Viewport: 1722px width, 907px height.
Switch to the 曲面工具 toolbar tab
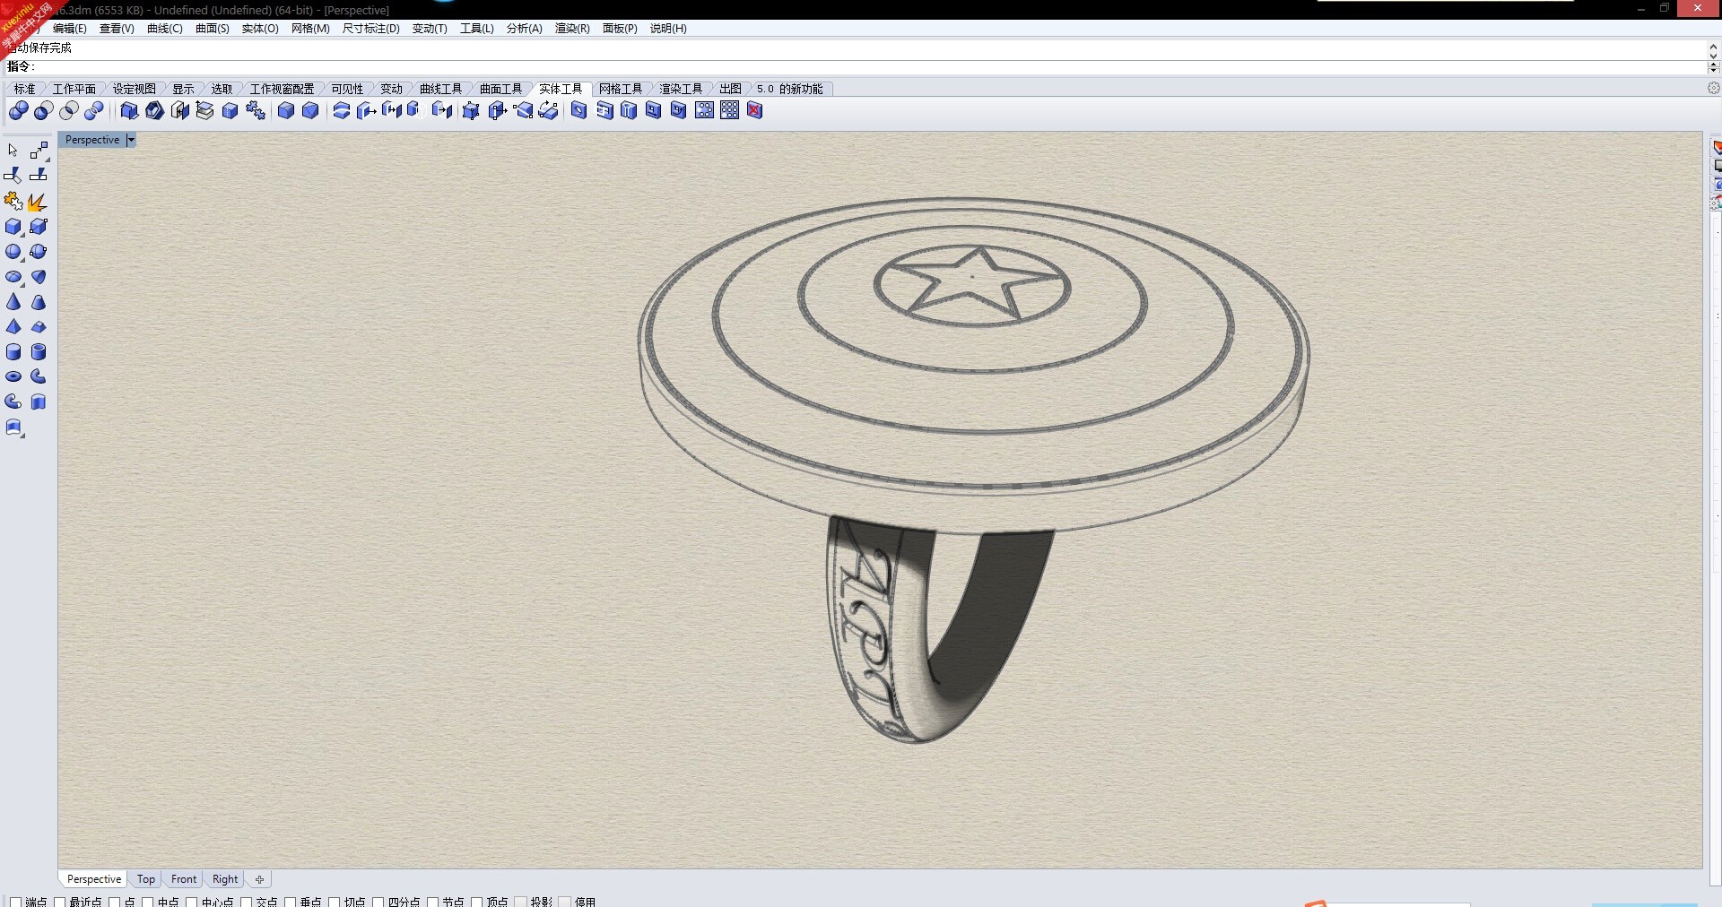[x=500, y=89]
